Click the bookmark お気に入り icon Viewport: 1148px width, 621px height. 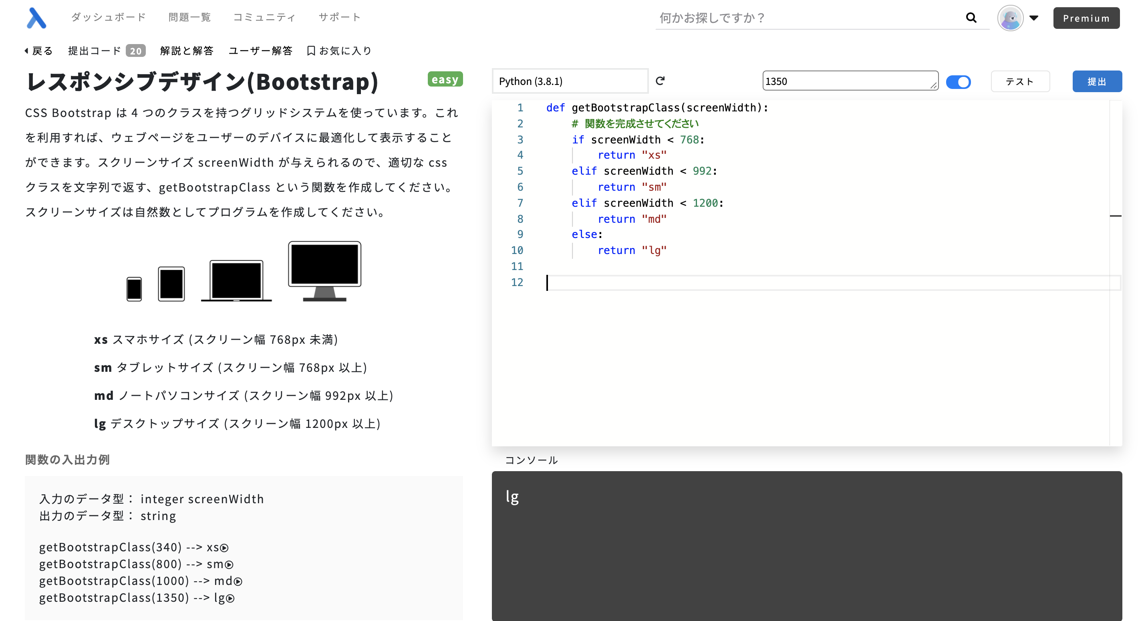click(x=311, y=51)
